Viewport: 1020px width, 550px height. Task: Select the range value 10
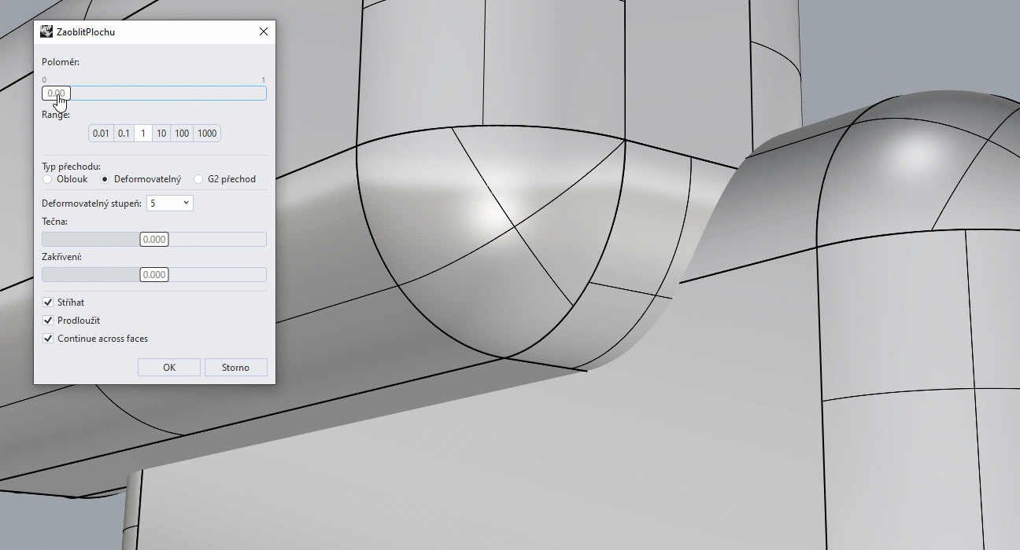click(161, 134)
